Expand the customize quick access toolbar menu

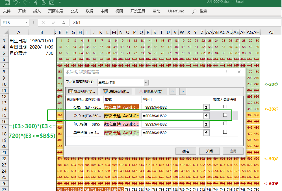[x=60, y=3]
